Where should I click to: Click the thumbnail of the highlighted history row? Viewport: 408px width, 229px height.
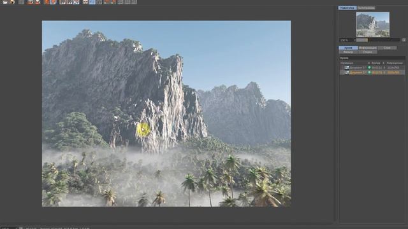click(347, 73)
